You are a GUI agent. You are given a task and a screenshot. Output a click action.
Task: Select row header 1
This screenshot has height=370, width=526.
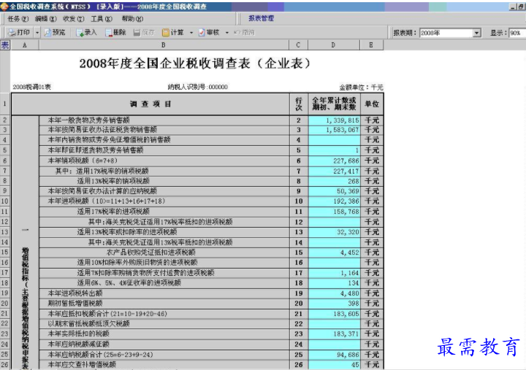[5, 104]
